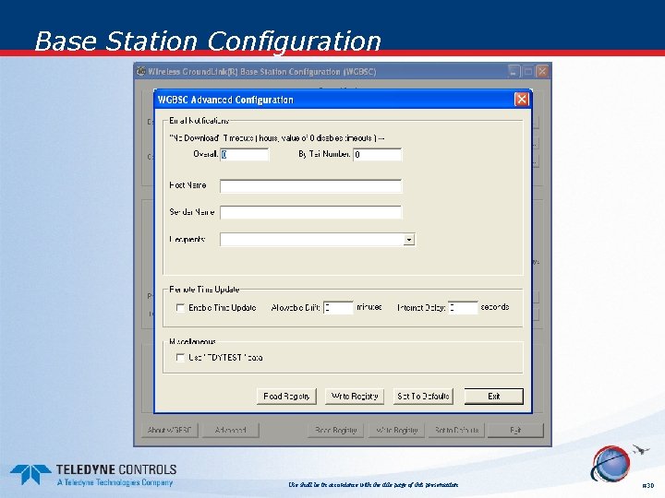This screenshot has width=665, height=498.
Task: Click the Teledyne Controls logo
Action: pyautogui.click(x=93, y=475)
